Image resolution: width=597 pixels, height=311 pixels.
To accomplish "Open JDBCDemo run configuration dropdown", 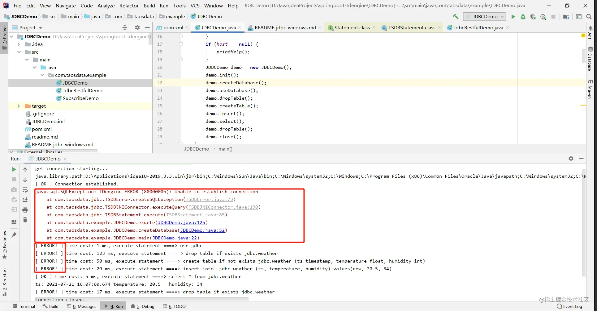I will coord(485,17).
